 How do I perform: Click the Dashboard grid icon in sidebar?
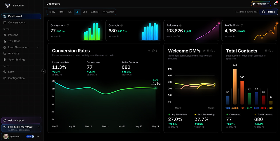(x=5, y=16)
